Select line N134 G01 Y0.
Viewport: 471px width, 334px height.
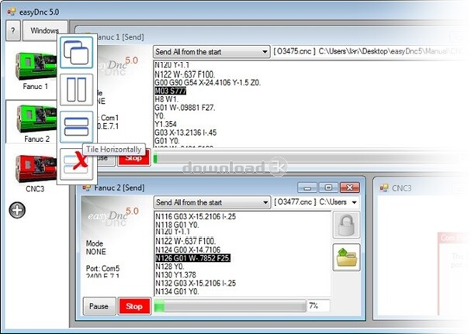177,291
